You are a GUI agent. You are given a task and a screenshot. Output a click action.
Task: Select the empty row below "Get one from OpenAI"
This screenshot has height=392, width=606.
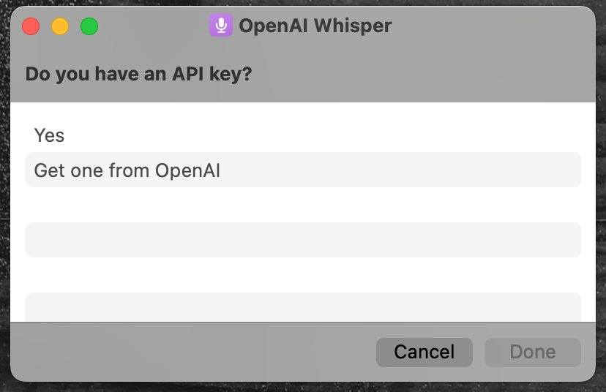tap(303, 240)
